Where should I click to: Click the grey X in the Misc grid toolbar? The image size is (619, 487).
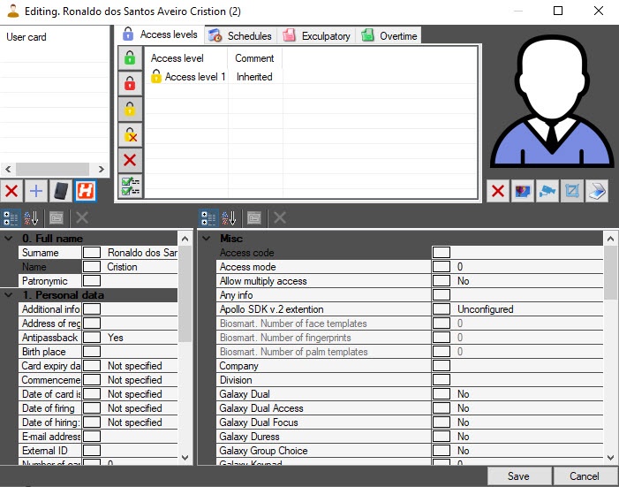pos(280,217)
